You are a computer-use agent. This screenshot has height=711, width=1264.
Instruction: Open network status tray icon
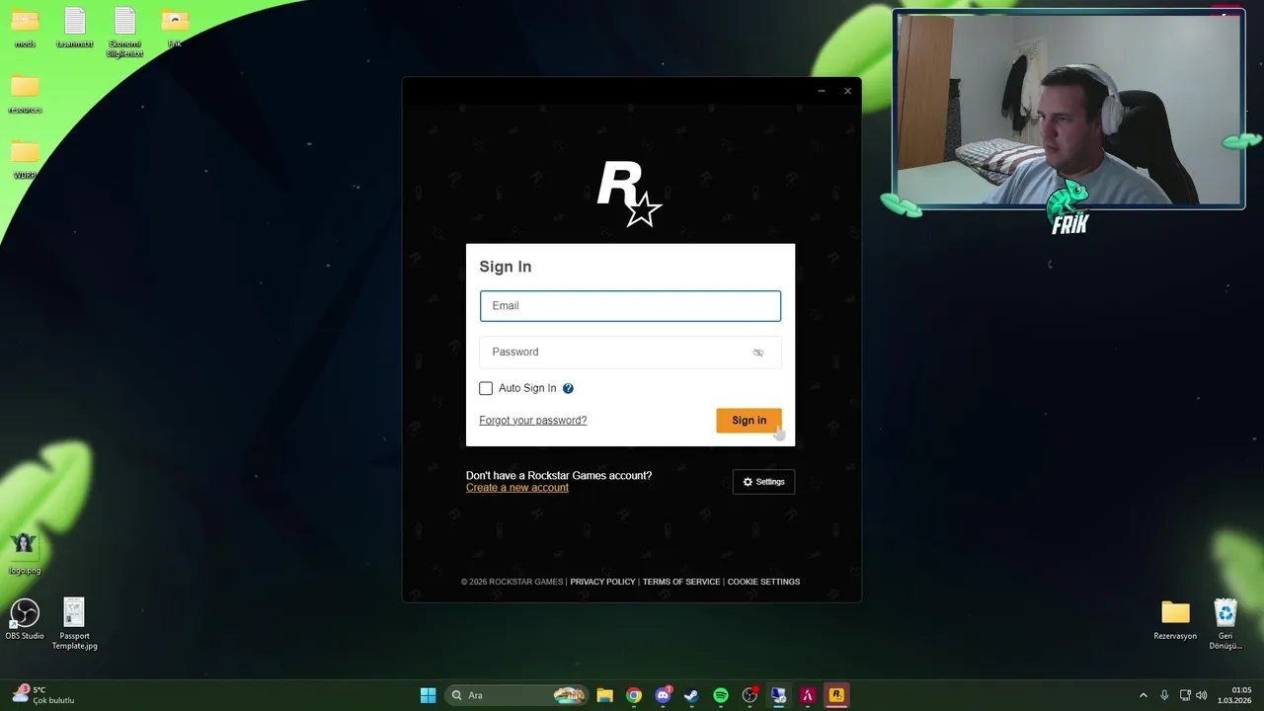tap(1185, 695)
